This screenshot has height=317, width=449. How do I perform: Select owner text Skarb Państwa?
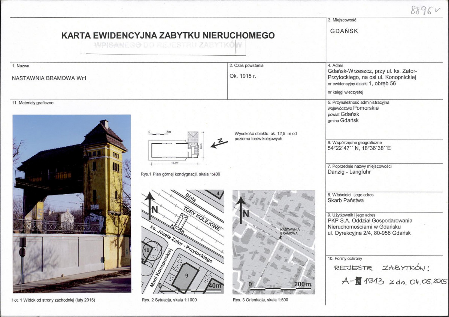(346, 200)
